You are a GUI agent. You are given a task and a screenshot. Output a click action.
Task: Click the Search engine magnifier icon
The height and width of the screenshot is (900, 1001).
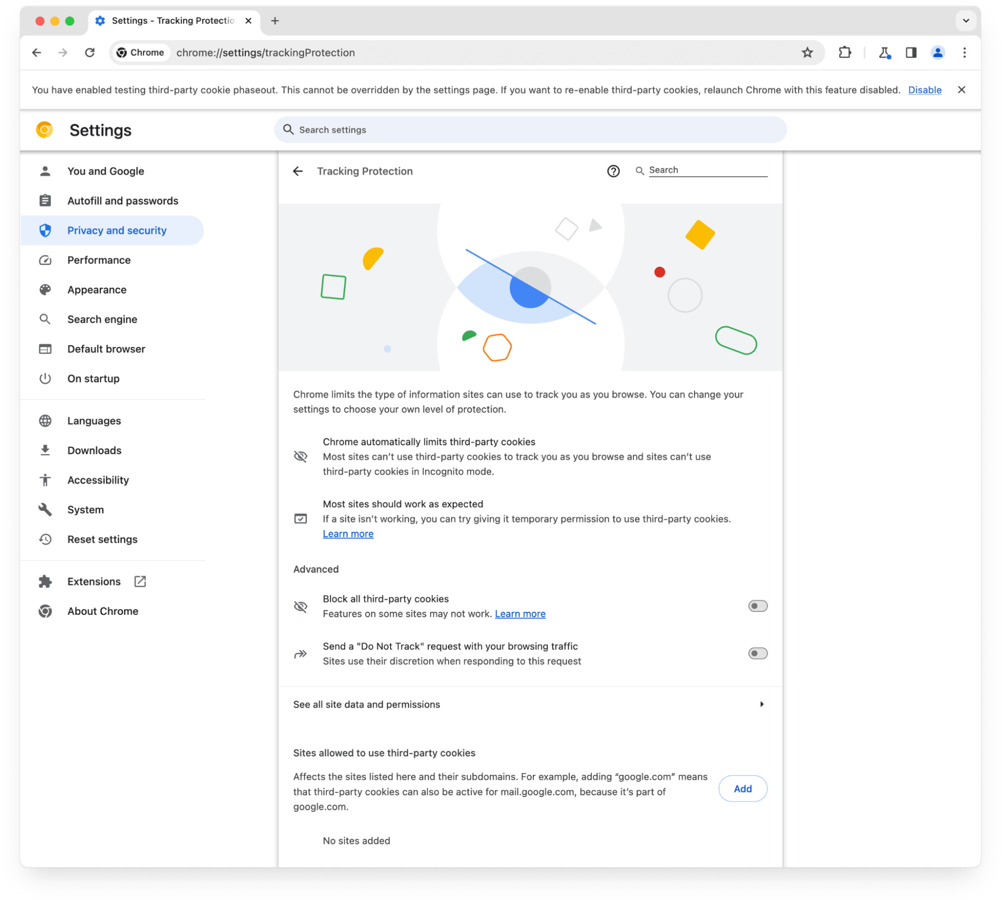tap(45, 319)
